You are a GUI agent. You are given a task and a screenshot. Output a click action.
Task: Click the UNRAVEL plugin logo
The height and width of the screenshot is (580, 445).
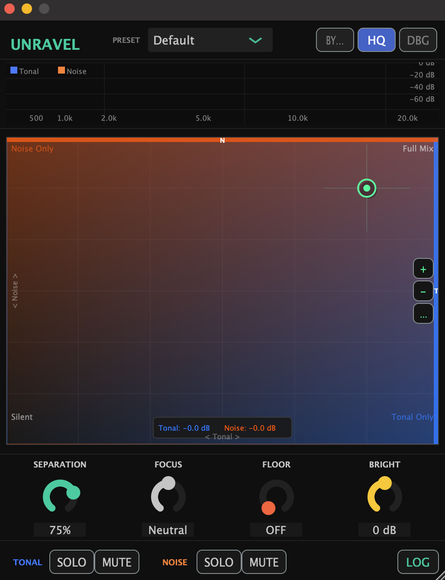coord(45,45)
